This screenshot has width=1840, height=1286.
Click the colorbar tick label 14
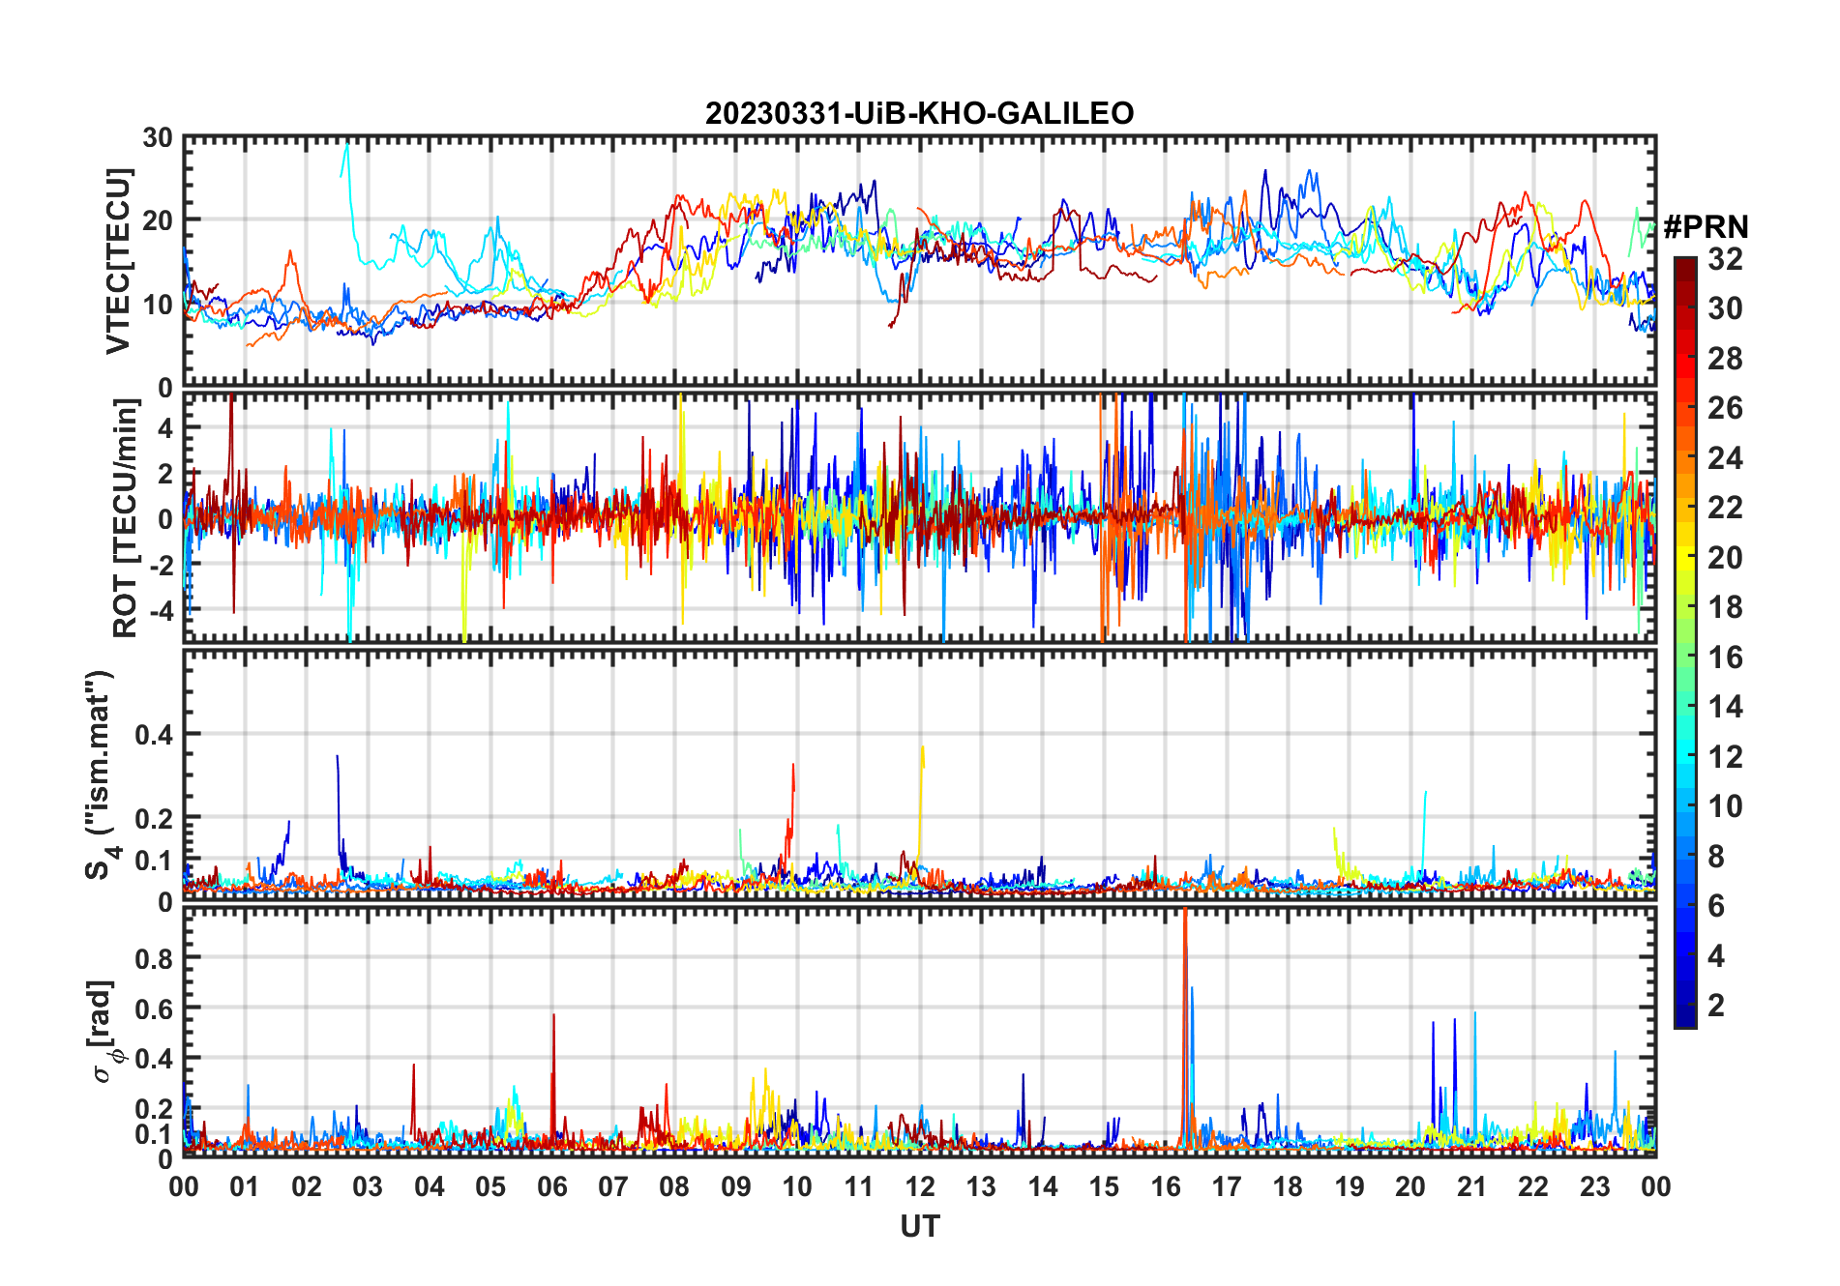tap(1725, 707)
